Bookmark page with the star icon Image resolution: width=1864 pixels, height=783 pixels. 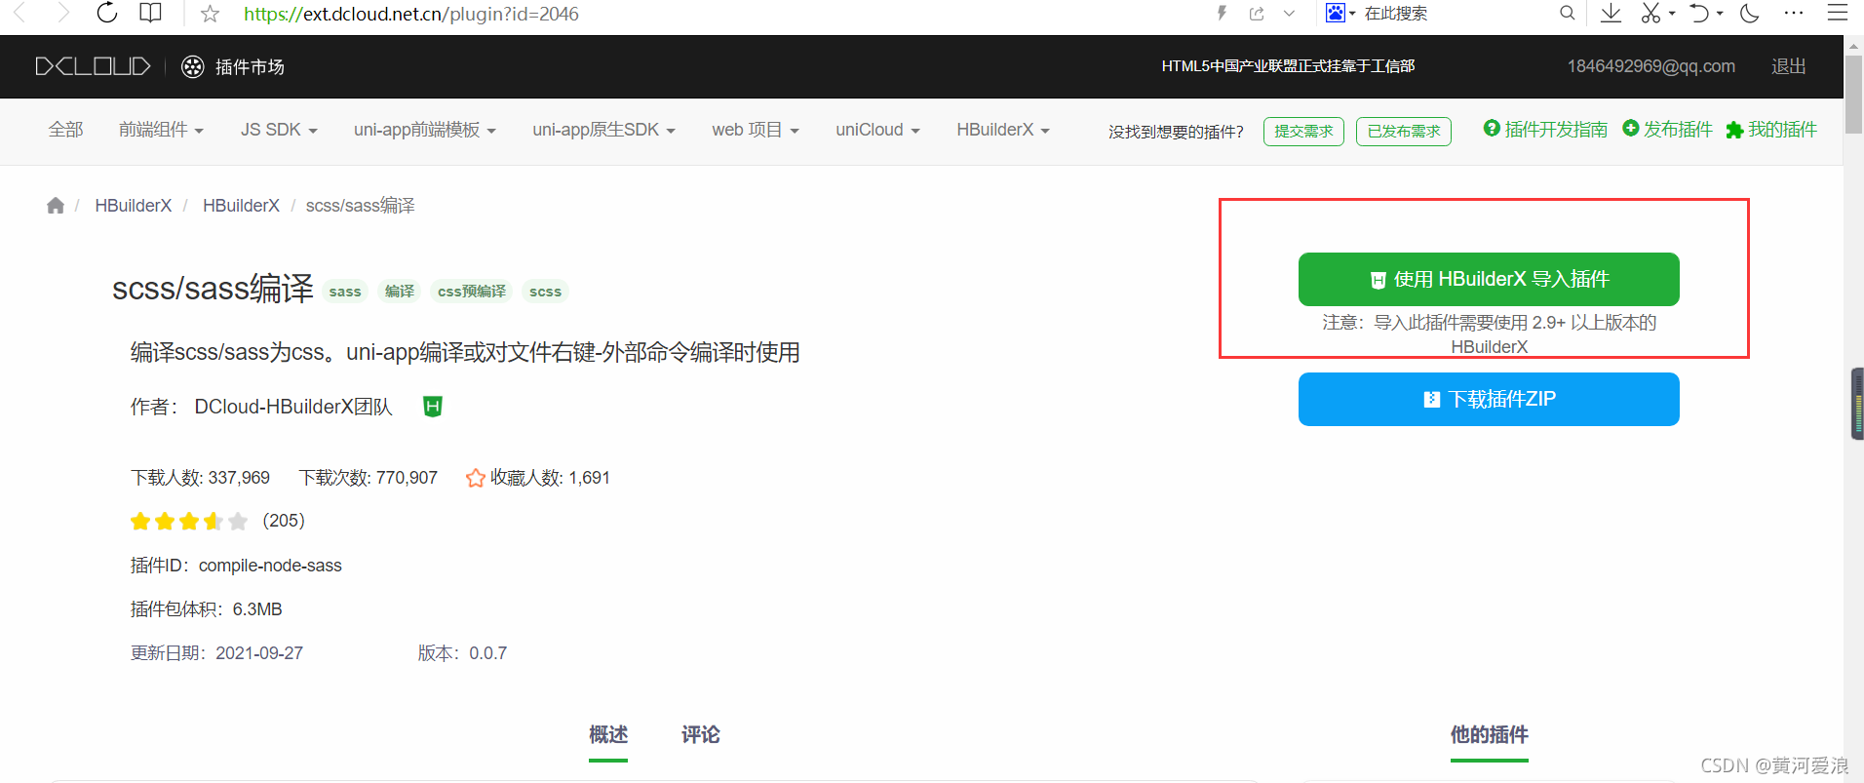point(210,14)
